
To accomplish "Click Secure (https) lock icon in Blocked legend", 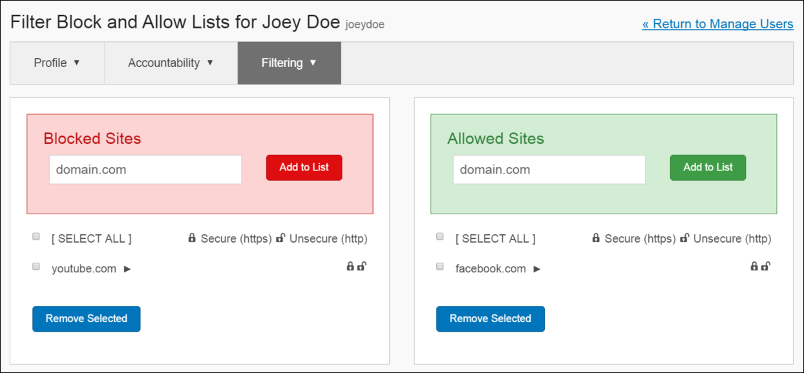I will (192, 238).
